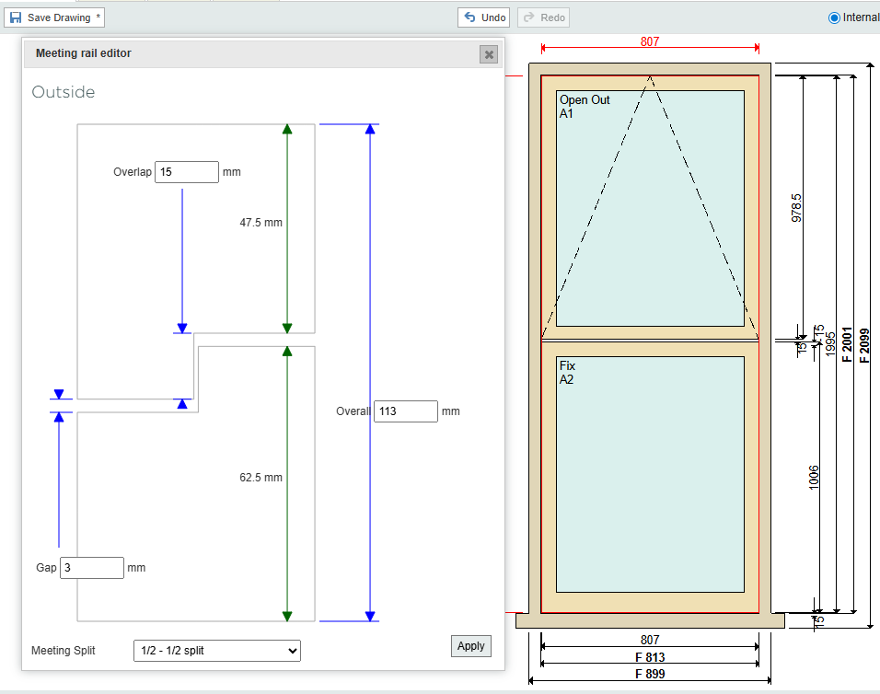Select the Internal radio button

835,17
